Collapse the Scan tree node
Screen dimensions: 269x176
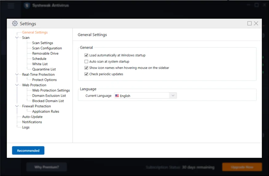[17, 37]
